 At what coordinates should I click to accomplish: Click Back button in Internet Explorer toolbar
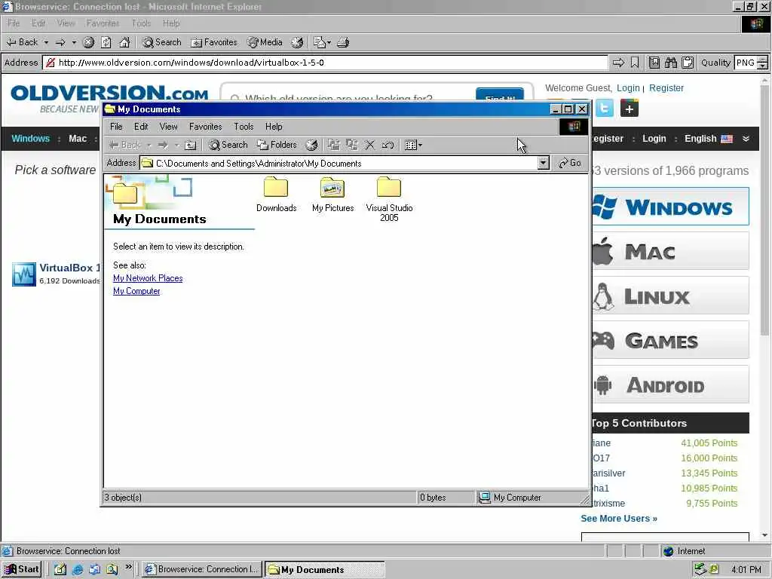tap(22, 42)
